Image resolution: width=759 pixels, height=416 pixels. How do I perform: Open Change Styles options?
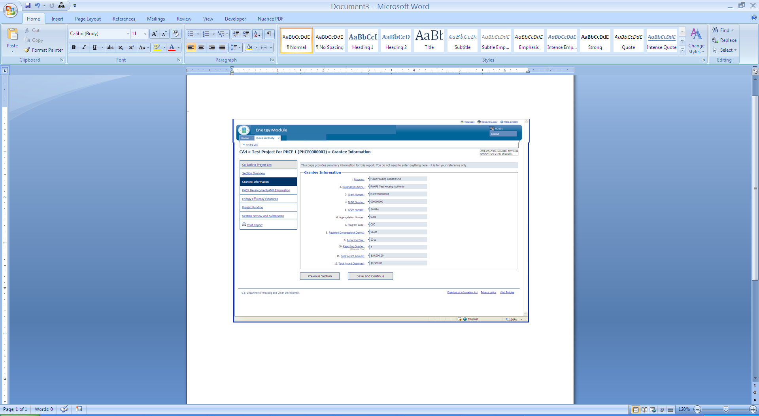tap(696, 41)
